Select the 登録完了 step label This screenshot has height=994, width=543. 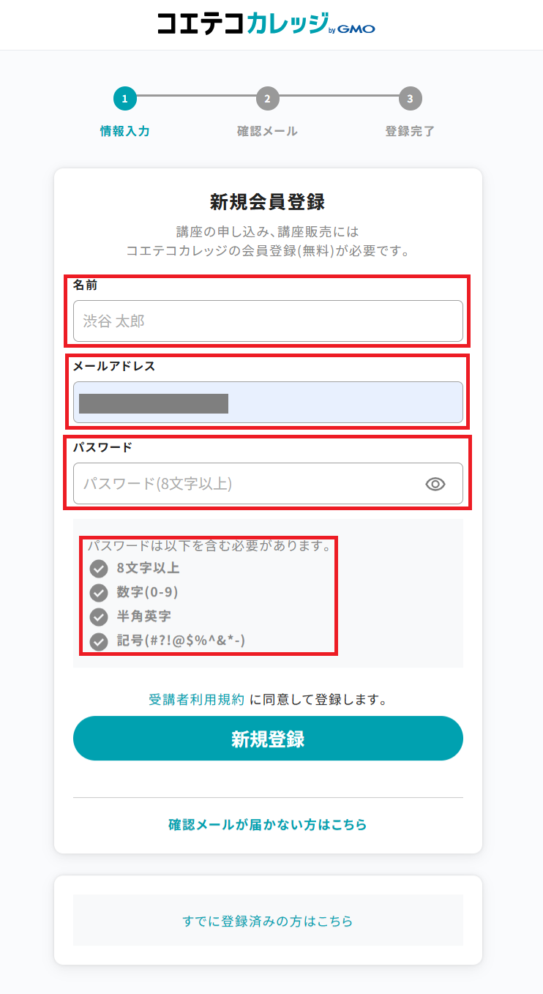click(x=410, y=132)
